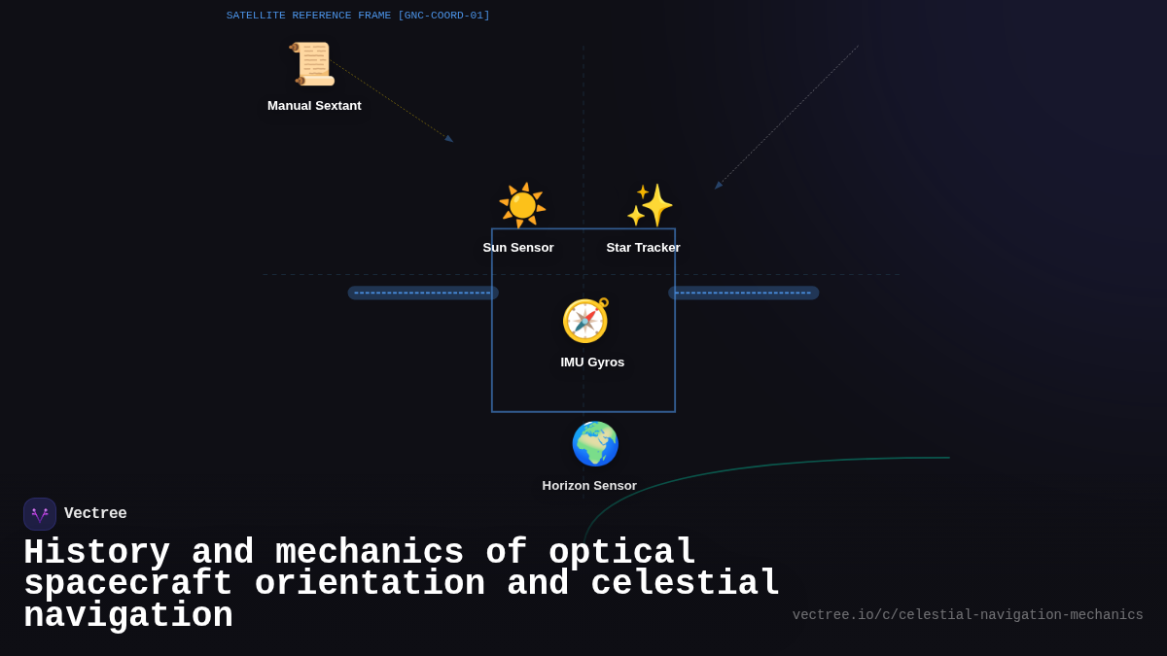Click the Manual Sextant scroll icon
Screen dimensions: 1167x656
[x=313, y=62]
